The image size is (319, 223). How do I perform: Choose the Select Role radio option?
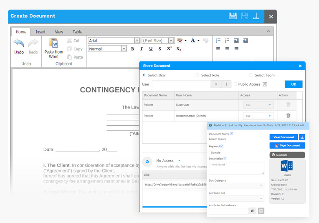click(x=197, y=75)
